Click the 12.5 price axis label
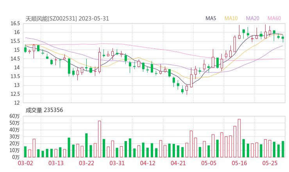 pos(15,94)
